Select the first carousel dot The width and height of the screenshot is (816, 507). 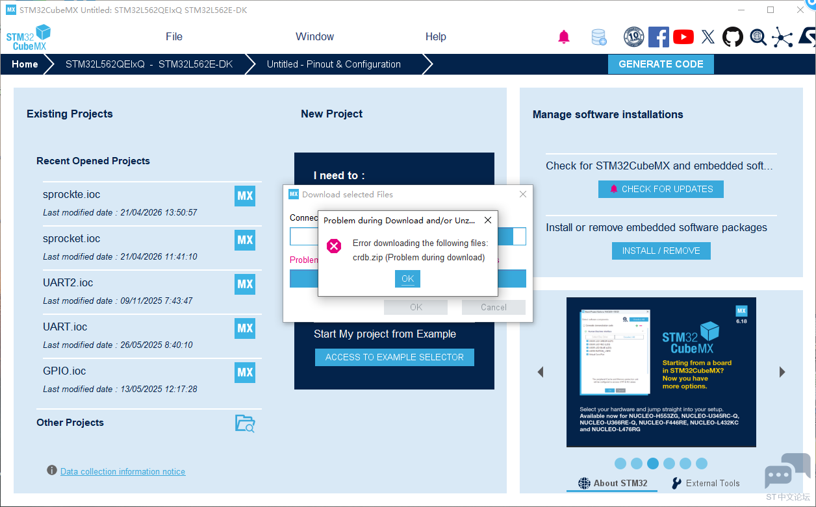(620, 464)
